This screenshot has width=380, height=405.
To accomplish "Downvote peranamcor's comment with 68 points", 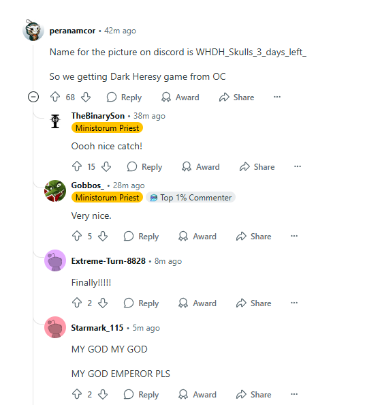I will tap(86, 97).
